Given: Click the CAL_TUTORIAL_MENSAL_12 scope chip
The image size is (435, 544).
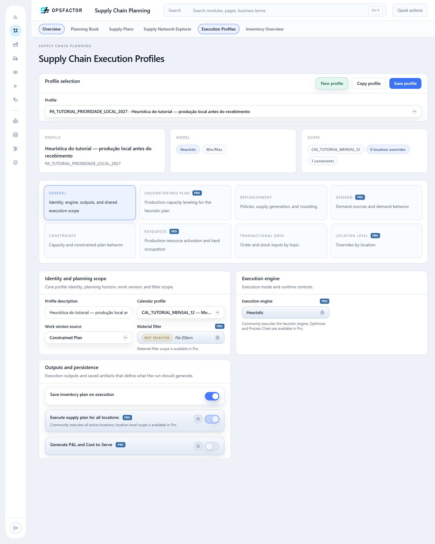Looking at the screenshot, I should pos(336,150).
